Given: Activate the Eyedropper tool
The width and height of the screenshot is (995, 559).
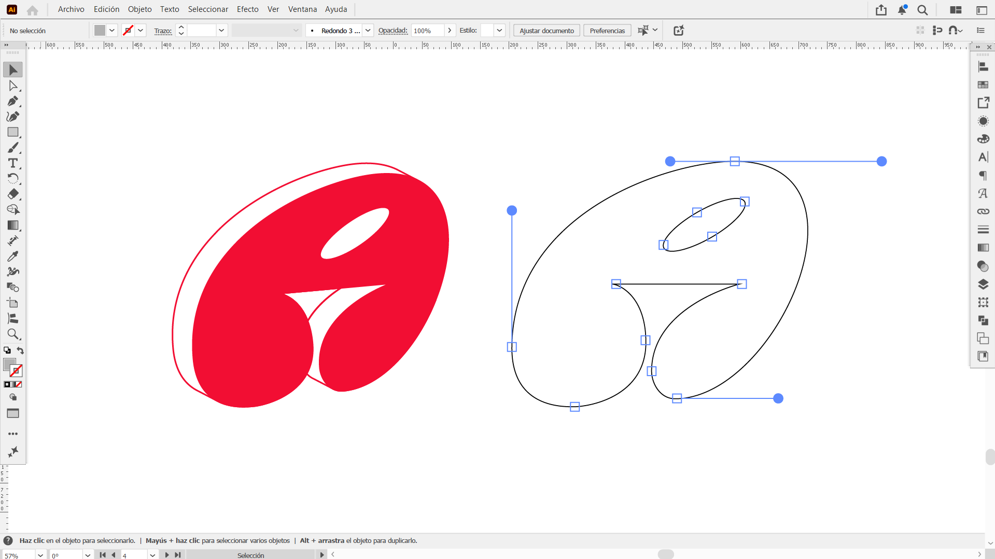Looking at the screenshot, I should click(x=13, y=256).
